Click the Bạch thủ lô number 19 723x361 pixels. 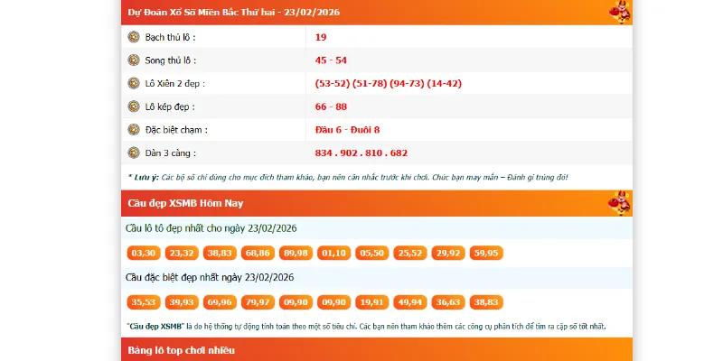click(x=321, y=37)
